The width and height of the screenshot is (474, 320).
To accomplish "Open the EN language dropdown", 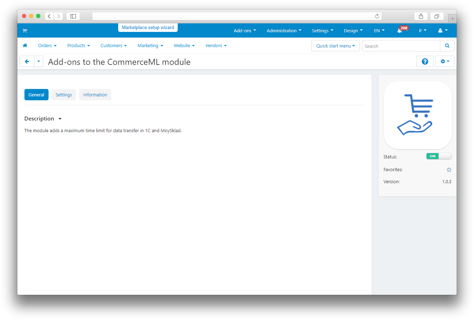I will click(x=379, y=31).
